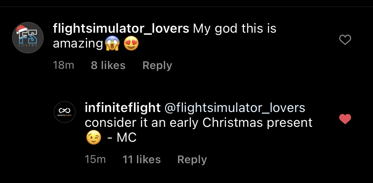
Task: Click the 18m timestamp
Action: tap(63, 65)
